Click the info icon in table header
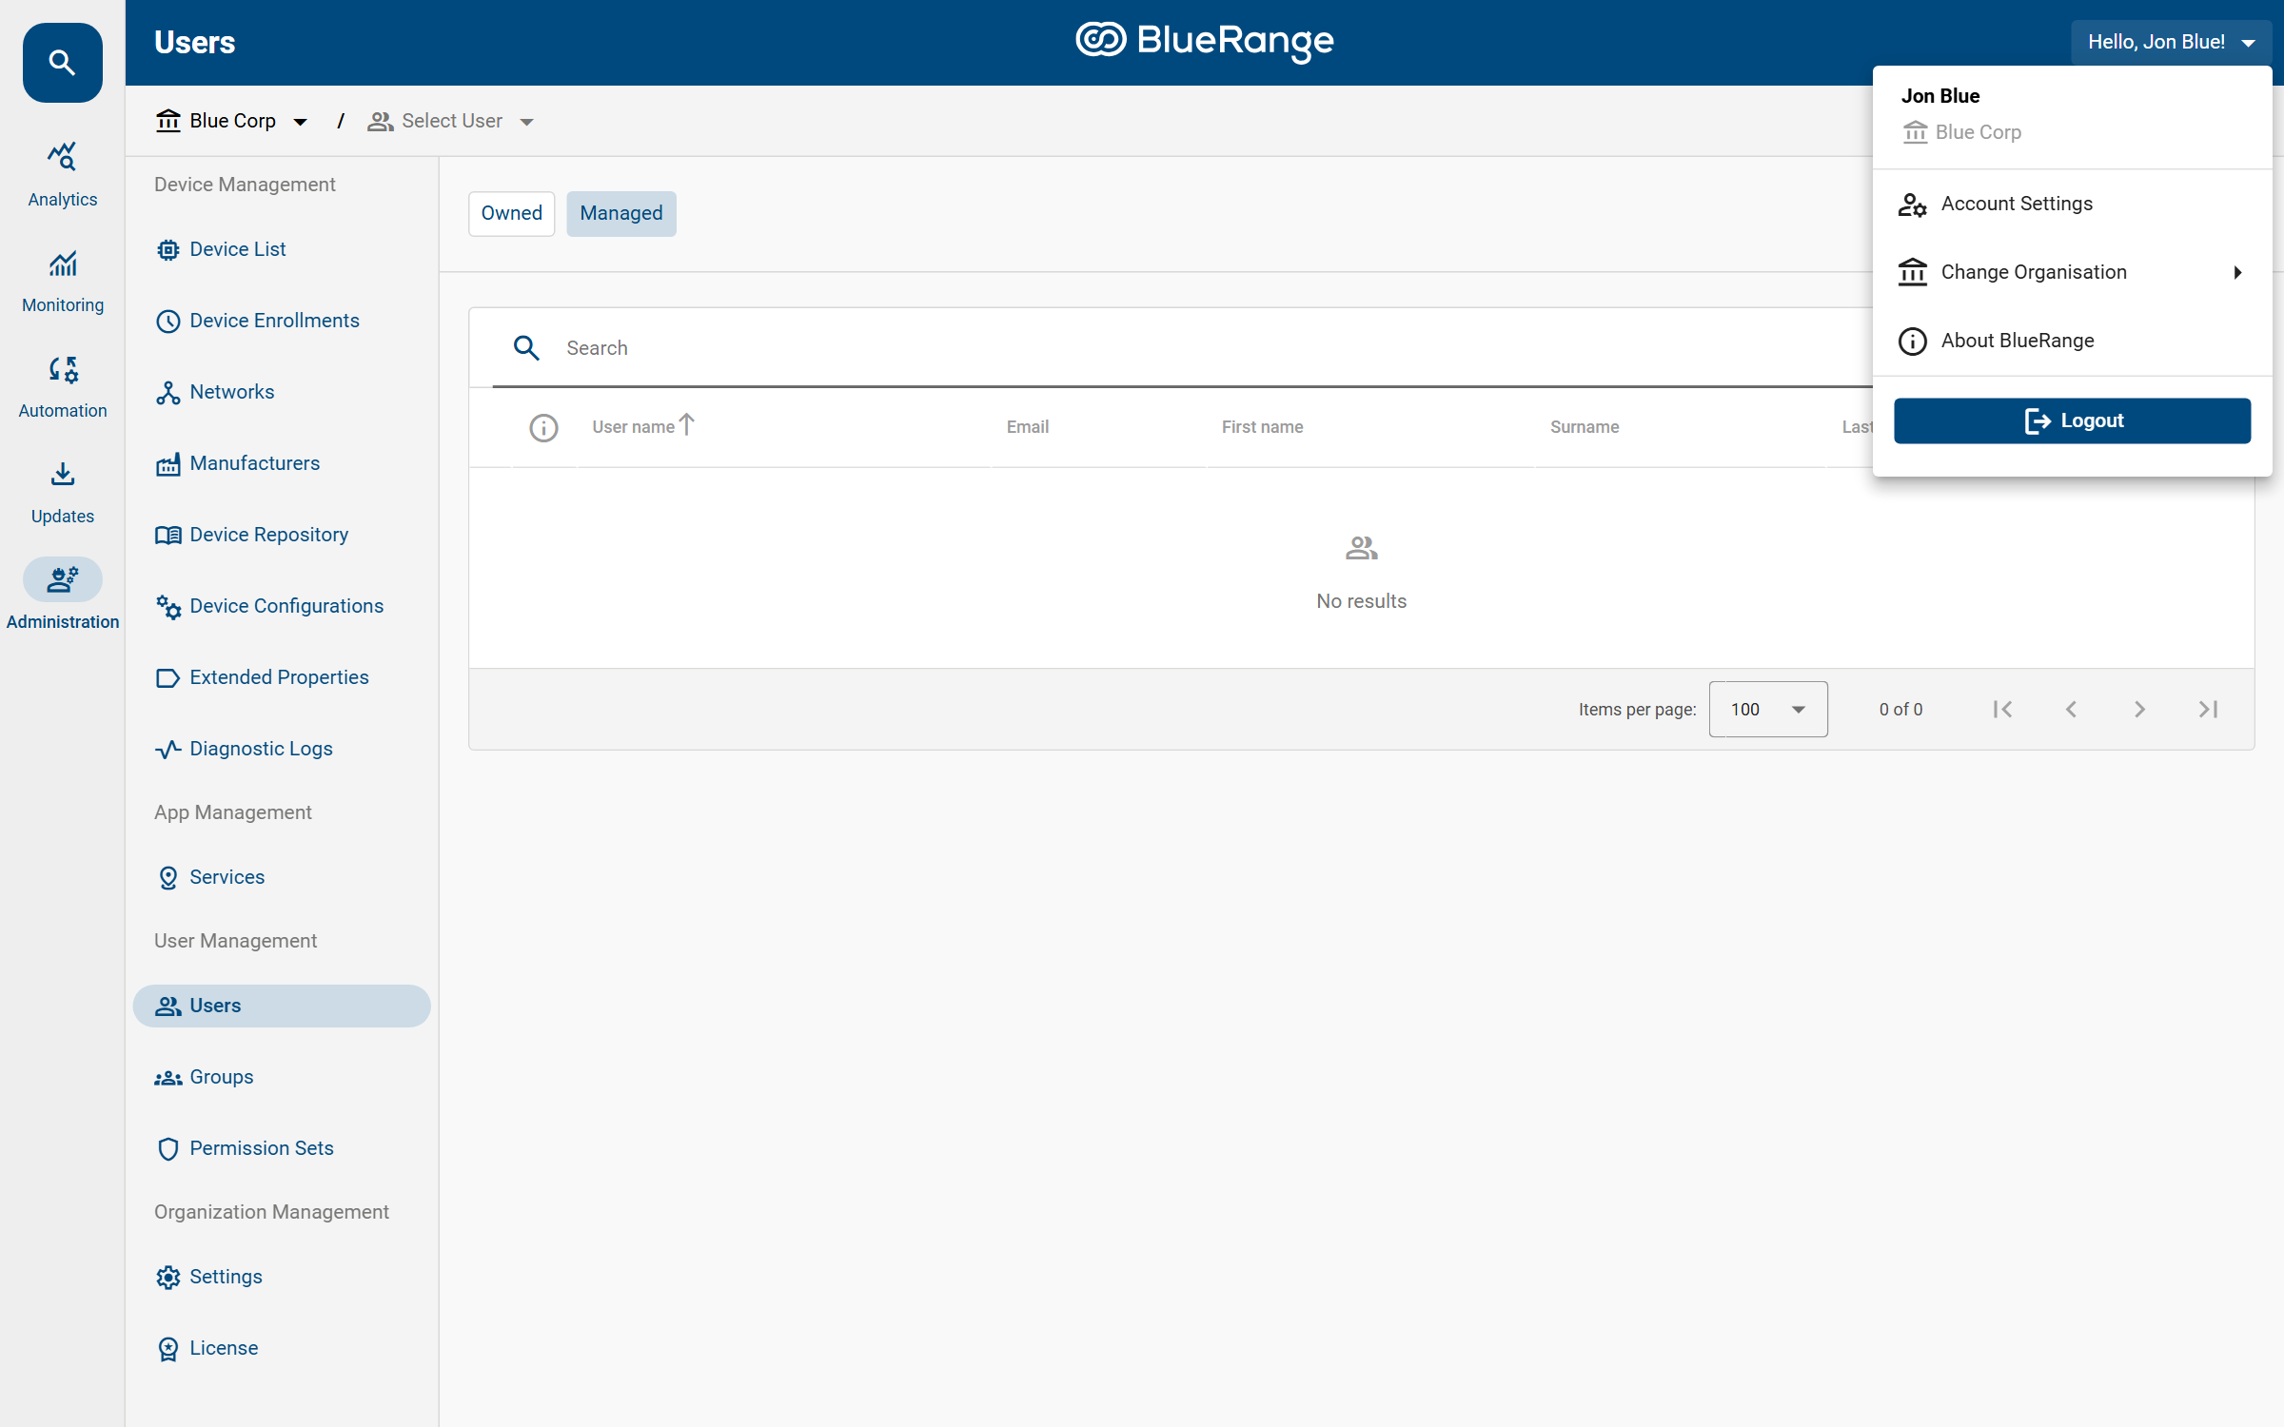This screenshot has width=2284, height=1427. (x=543, y=428)
